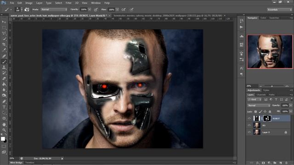Open brush preset picker arrow
294x165 pixels.
[x=22, y=10]
